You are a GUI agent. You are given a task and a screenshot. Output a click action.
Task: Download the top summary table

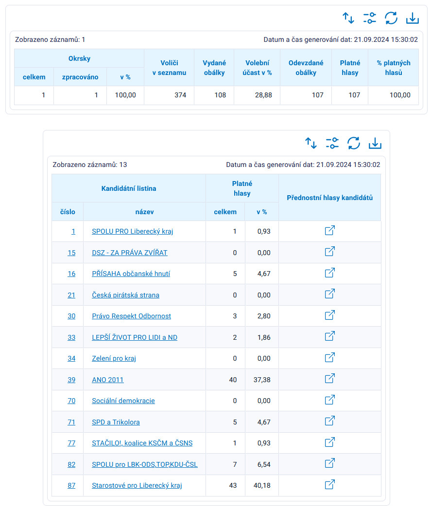[x=413, y=18]
